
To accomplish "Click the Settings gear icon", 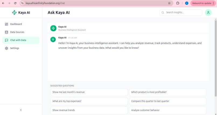I will point(6,48).
